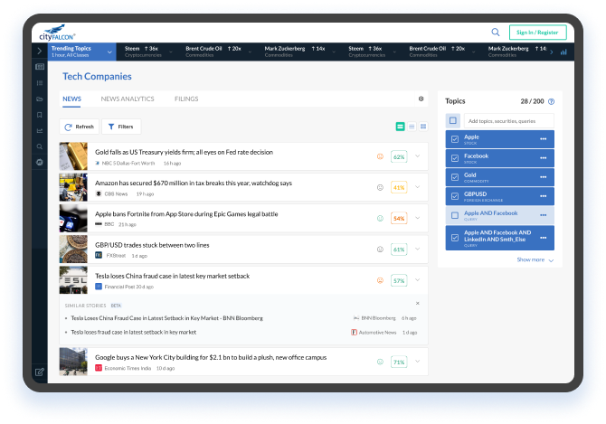
Task: Open the bookmark icon in the sidebar
Action: pyautogui.click(x=40, y=115)
